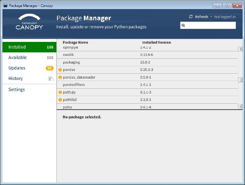Close the Package Manager window

pyautogui.click(x=237, y=6)
